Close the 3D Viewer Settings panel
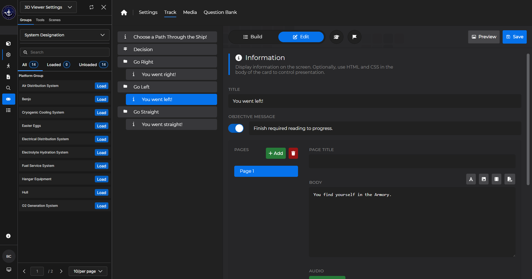The height and width of the screenshot is (279, 532). (x=104, y=7)
